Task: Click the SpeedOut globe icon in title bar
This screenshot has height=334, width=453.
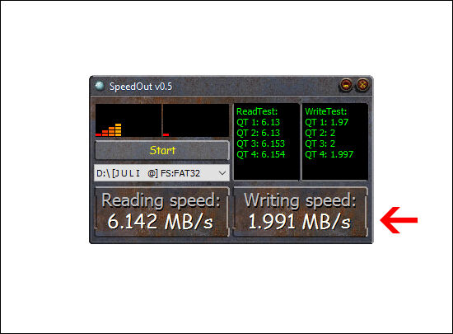Action: (x=100, y=86)
